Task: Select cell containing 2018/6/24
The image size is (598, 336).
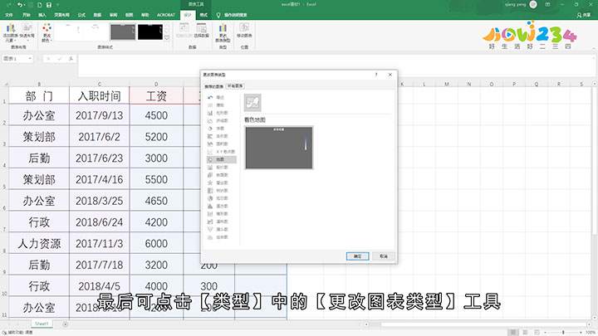Action: (x=99, y=222)
